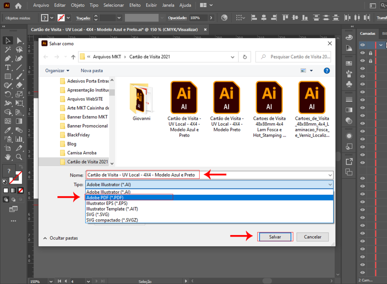This screenshot has height=284, width=387.
Task: Click the edit toolbar three dots
Action: (13, 221)
